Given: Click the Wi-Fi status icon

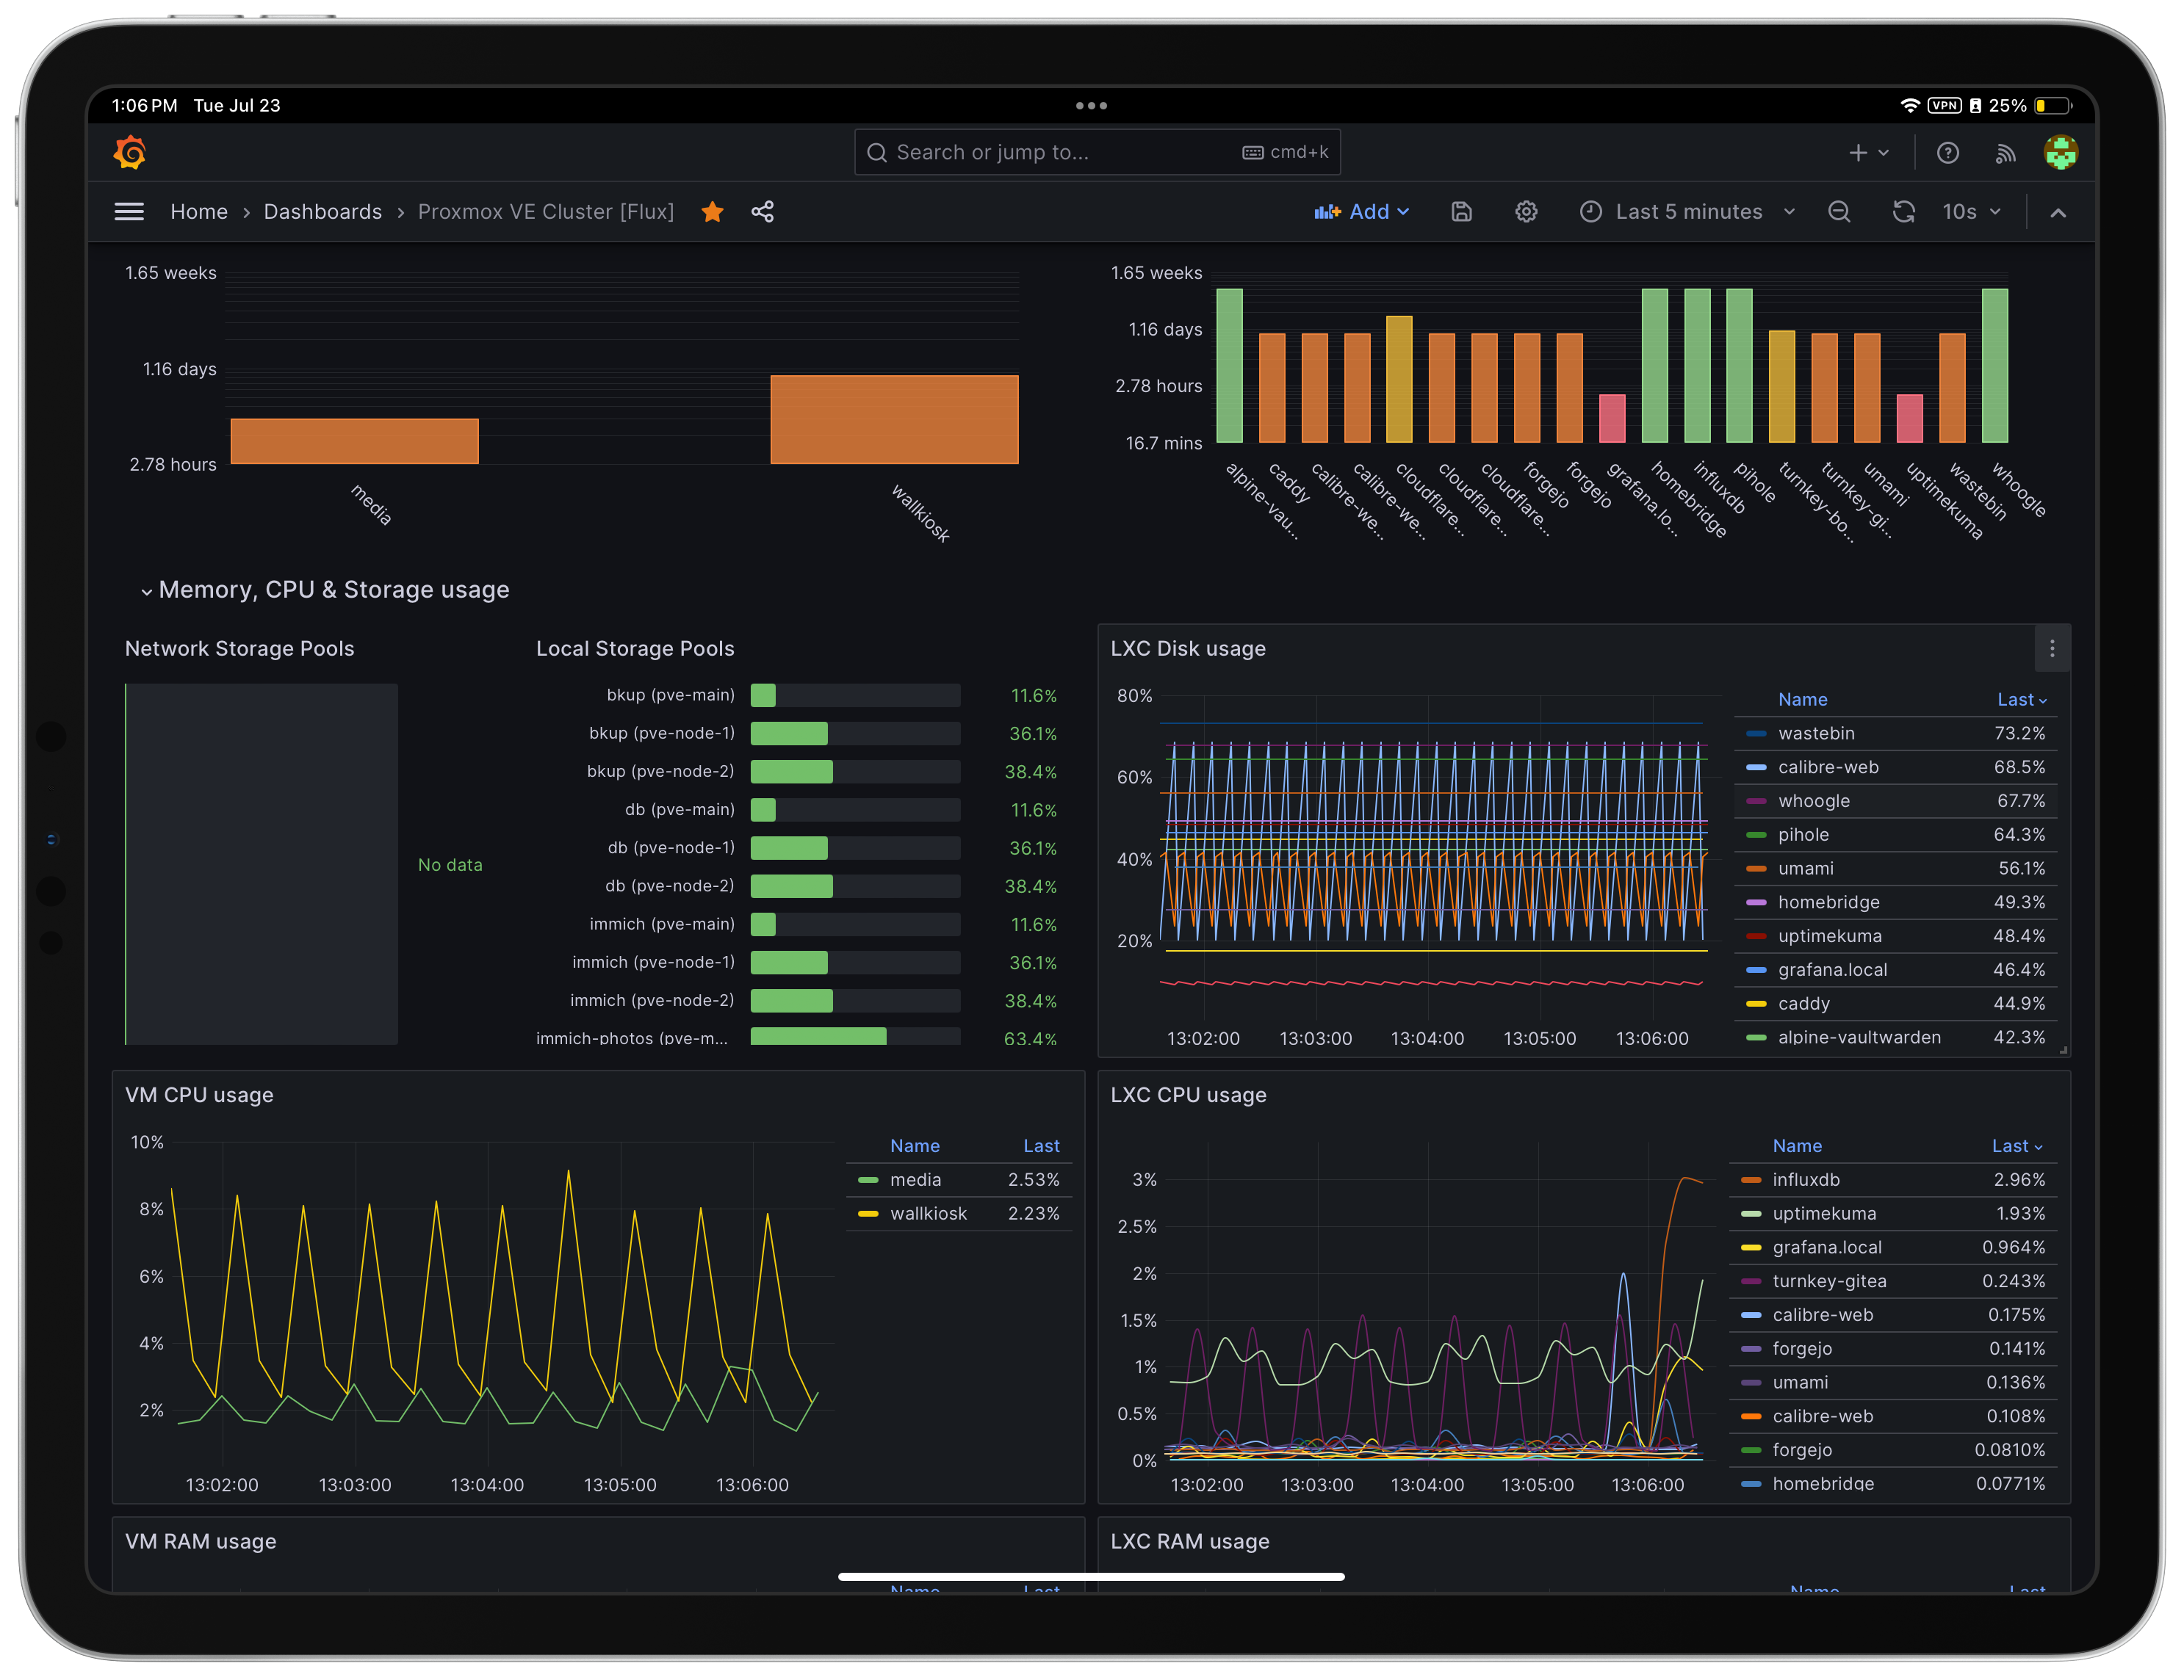Looking at the screenshot, I should click(1909, 106).
